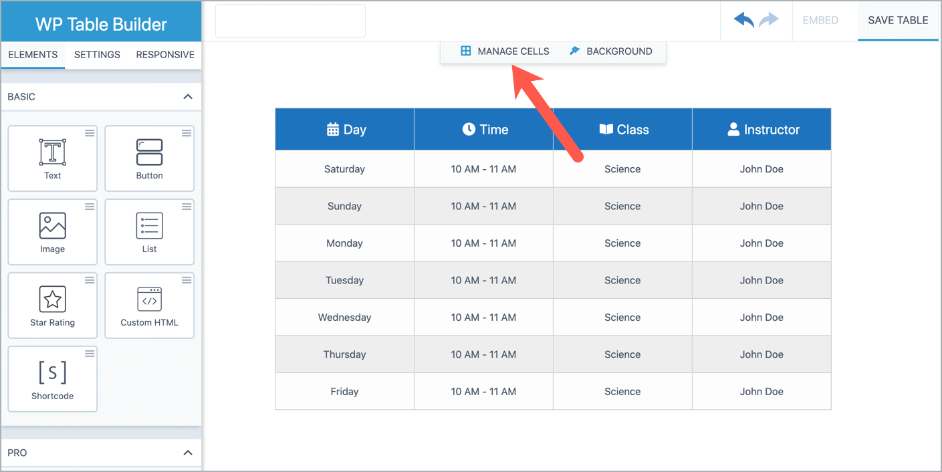Collapse the BASIC section

point(188,96)
